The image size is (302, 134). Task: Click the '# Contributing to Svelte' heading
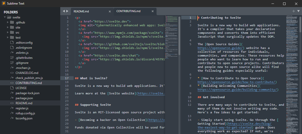219,18
